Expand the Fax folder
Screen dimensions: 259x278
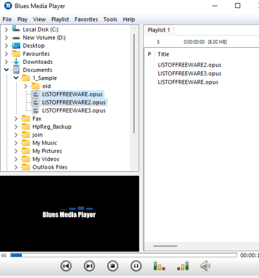tap(16, 119)
